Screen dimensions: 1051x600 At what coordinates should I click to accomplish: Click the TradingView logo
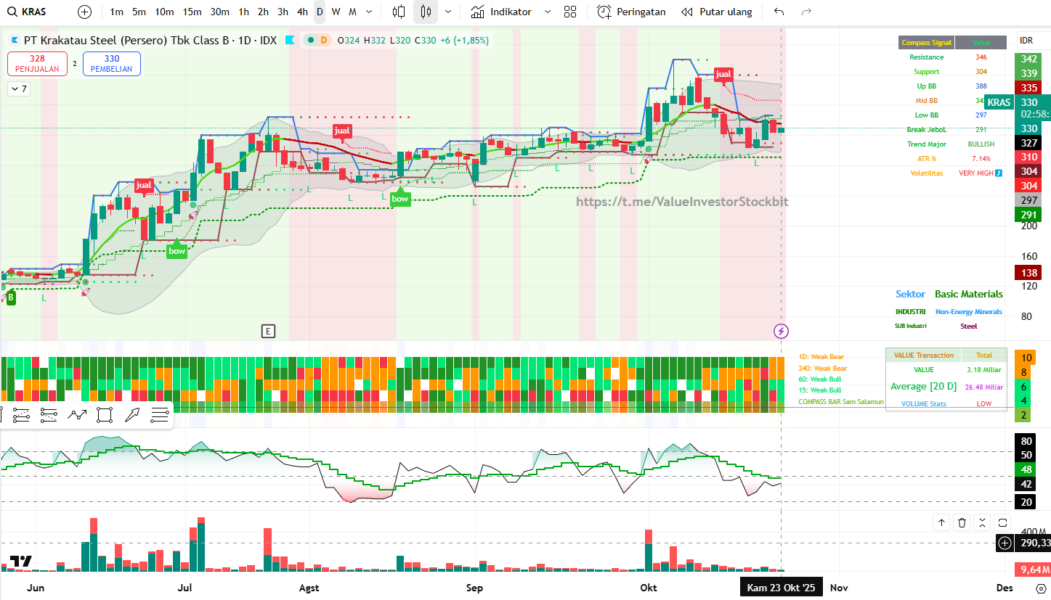point(21,561)
